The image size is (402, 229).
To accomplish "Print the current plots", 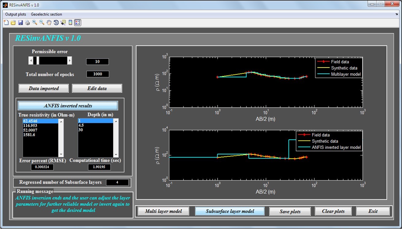I will (x=27, y=22).
